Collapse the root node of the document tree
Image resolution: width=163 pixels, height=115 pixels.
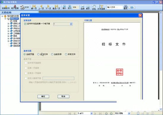click(2, 16)
